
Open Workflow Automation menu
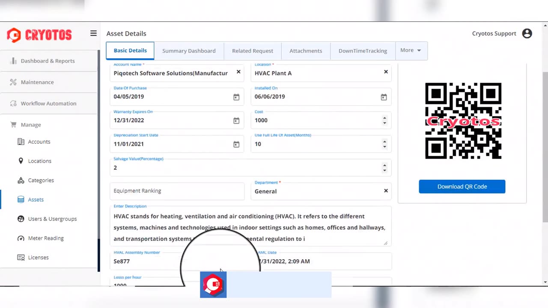(49, 104)
